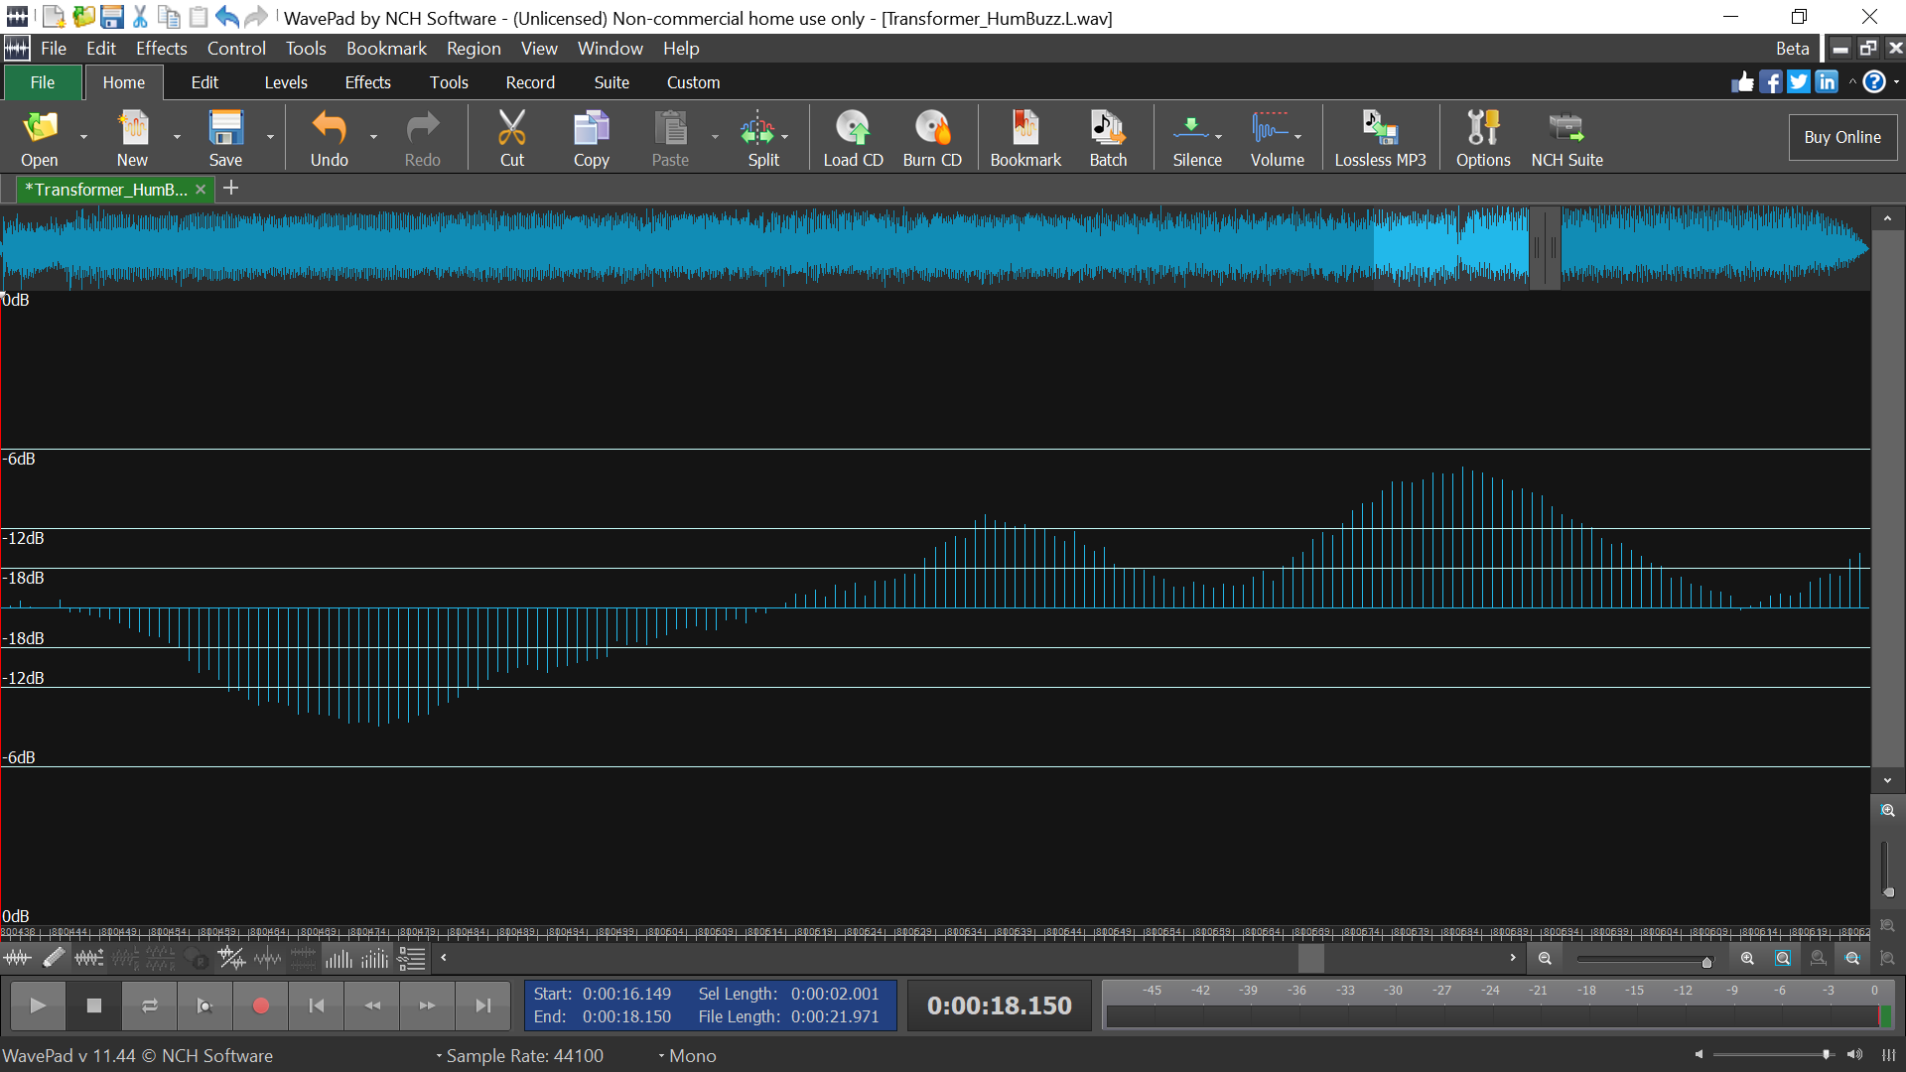Launch the Burn CD tool
The height and width of the screenshot is (1072, 1906).
(x=932, y=138)
